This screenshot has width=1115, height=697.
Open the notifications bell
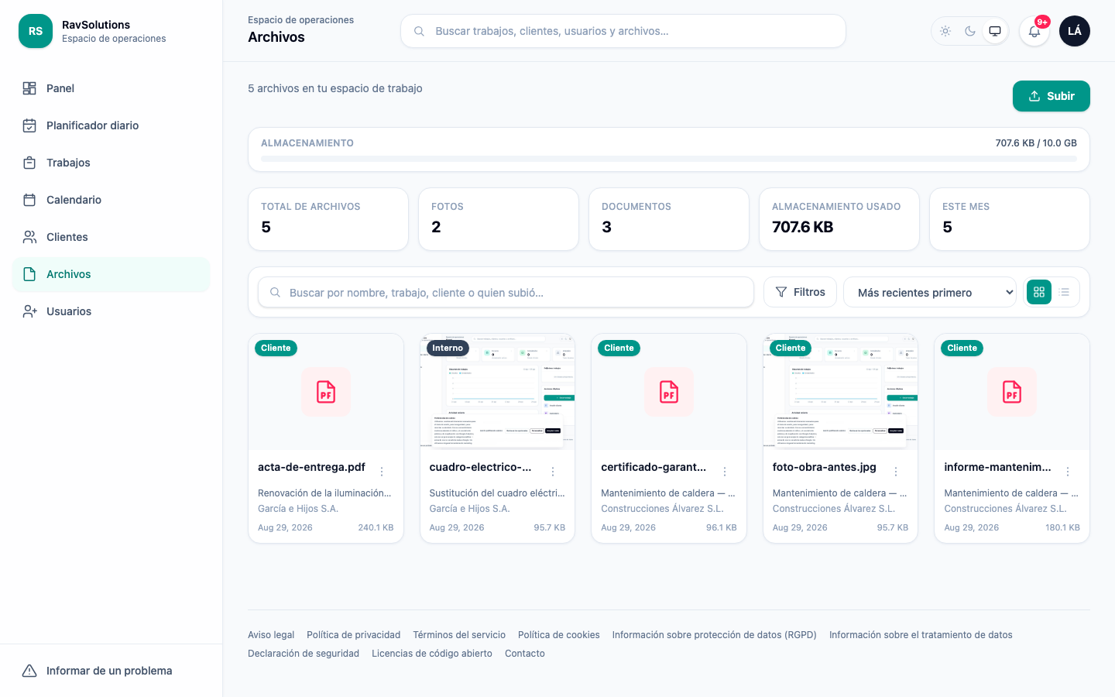(x=1034, y=31)
